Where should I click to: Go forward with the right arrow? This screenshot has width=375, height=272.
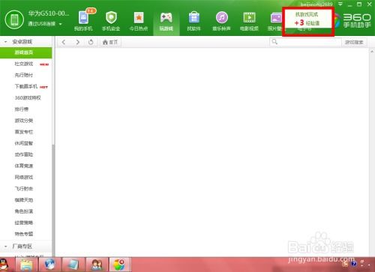click(x=77, y=42)
